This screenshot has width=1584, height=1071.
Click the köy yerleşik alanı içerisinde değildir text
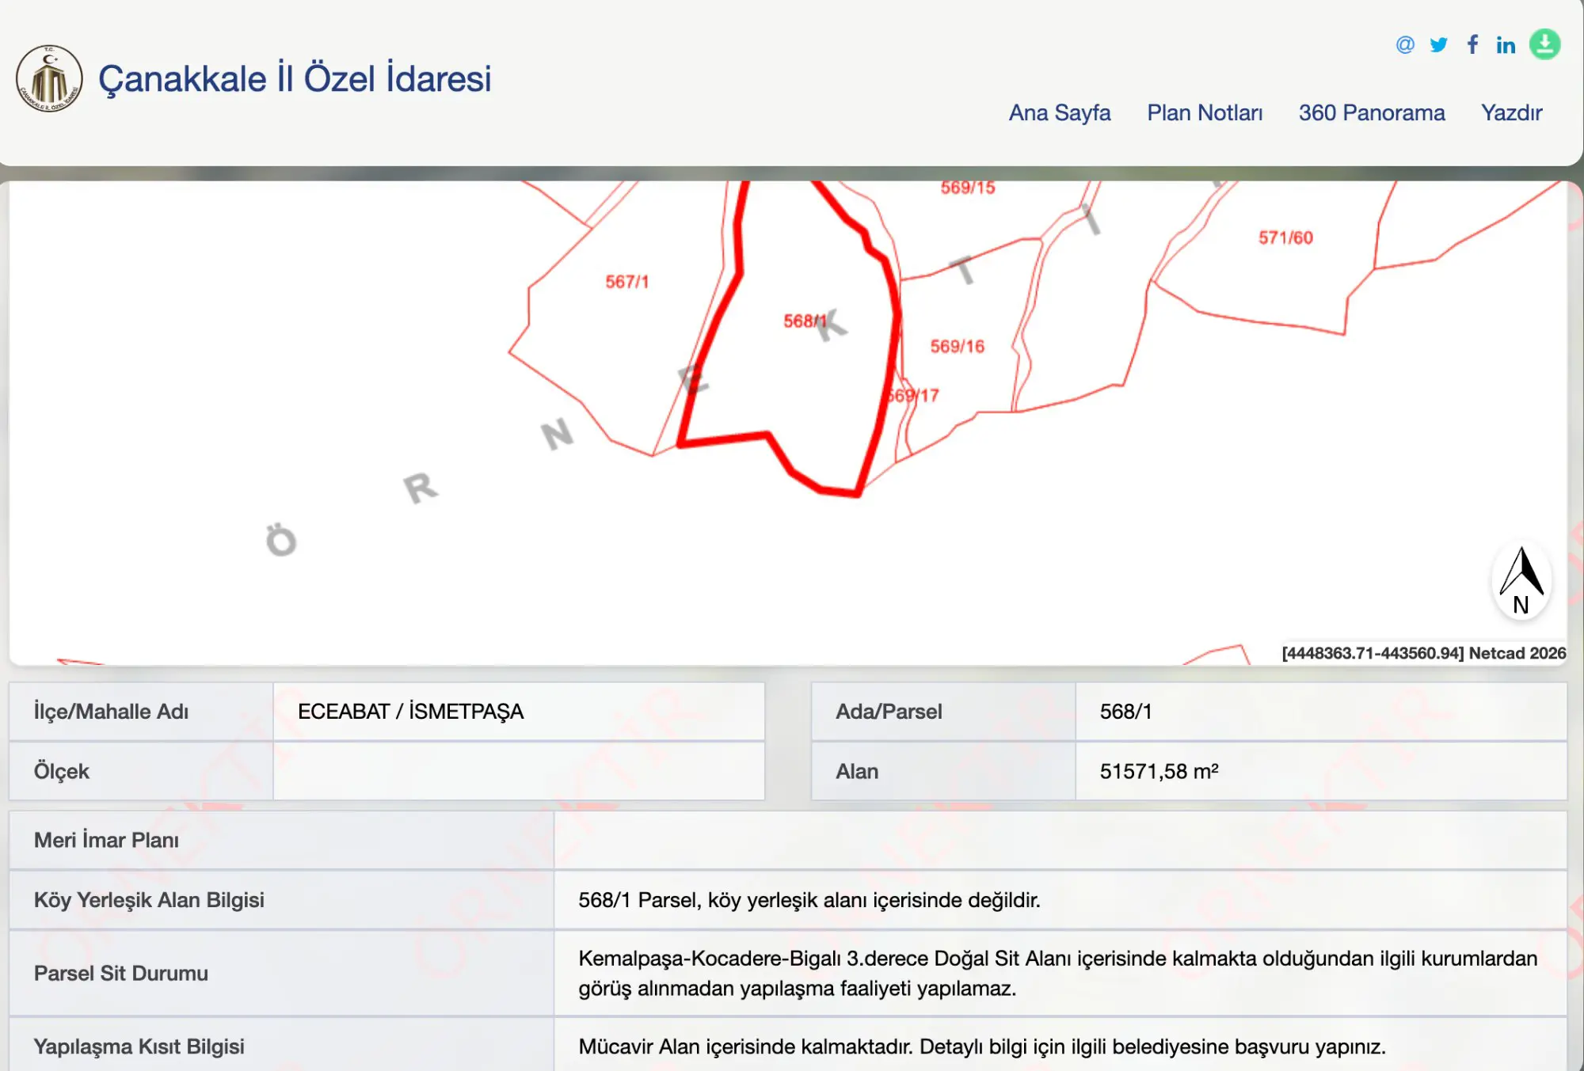pyautogui.click(x=809, y=900)
